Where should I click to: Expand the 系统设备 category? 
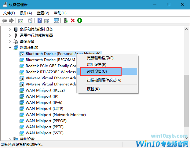[x=10, y=139]
